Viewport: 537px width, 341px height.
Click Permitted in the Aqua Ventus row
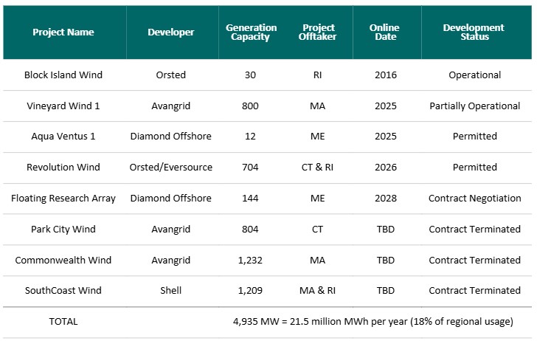[x=475, y=137]
